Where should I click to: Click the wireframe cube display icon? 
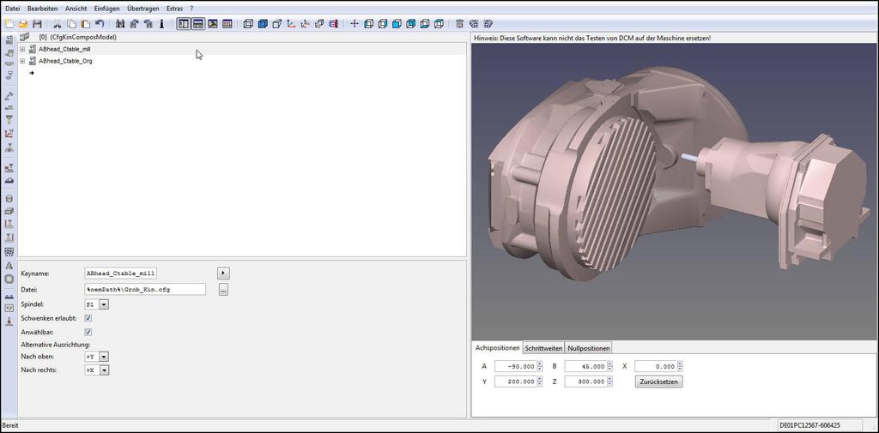pyautogui.click(x=248, y=24)
